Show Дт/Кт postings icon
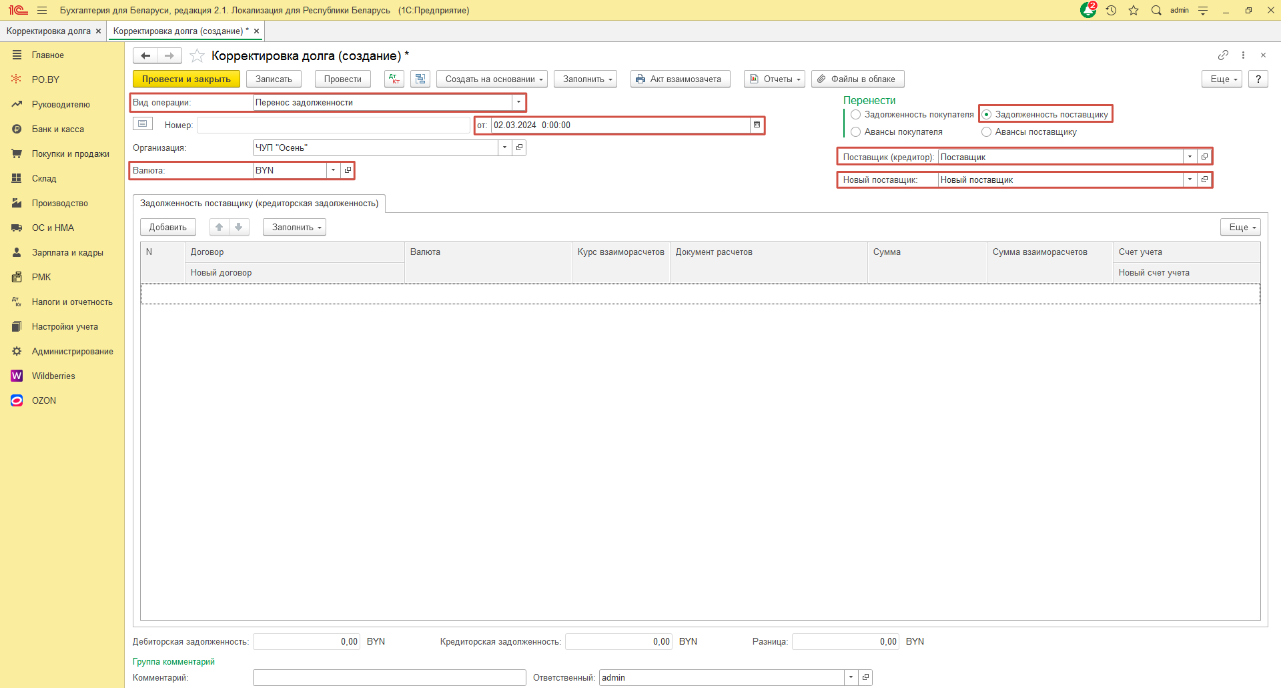Screen dimensions: 1281x688 (394, 79)
